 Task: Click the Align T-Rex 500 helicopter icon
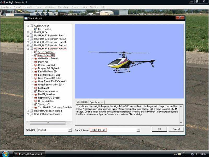[36, 55]
